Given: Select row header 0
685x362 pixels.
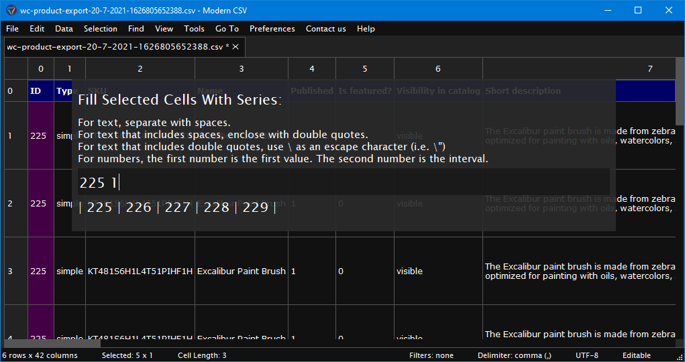Looking at the screenshot, I should point(16,90).
